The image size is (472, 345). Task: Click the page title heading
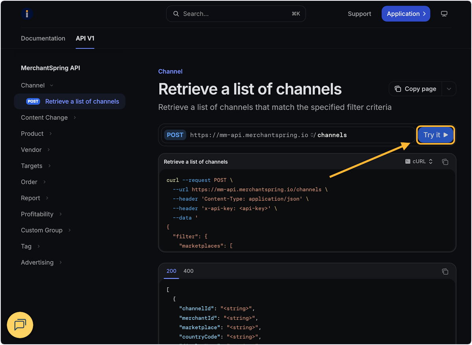(250, 89)
